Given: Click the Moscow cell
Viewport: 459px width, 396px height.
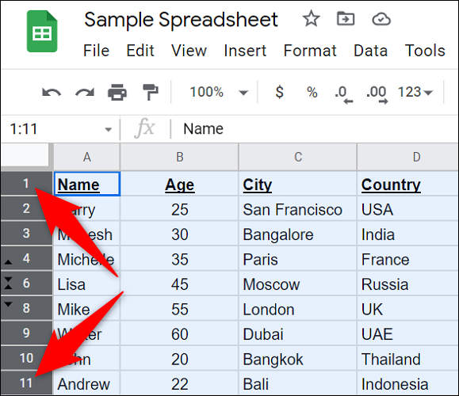Looking at the screenshot, I should [298, 284].
